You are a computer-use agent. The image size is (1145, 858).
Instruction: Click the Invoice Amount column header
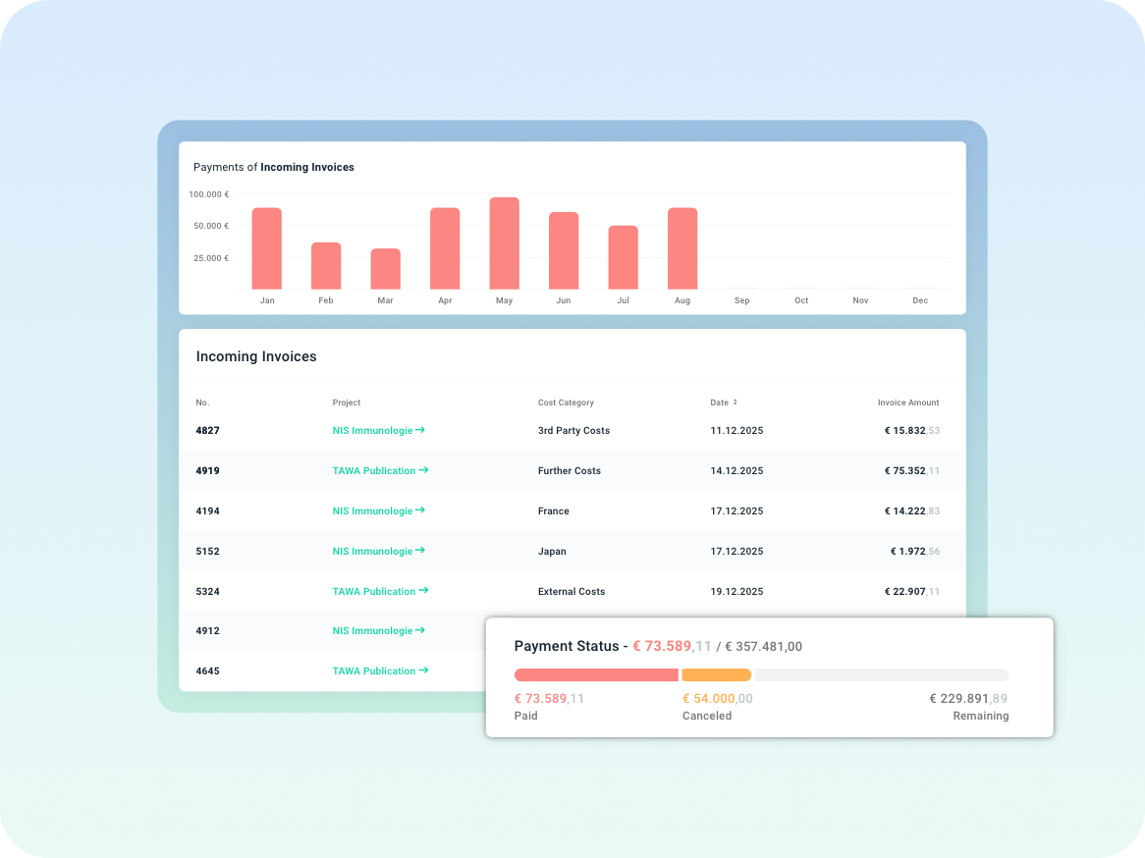908,402
